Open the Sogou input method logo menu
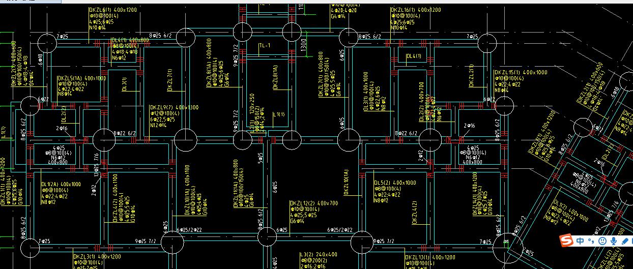The height and width of the screenshot is (269, 633). [x=567, y=241]
